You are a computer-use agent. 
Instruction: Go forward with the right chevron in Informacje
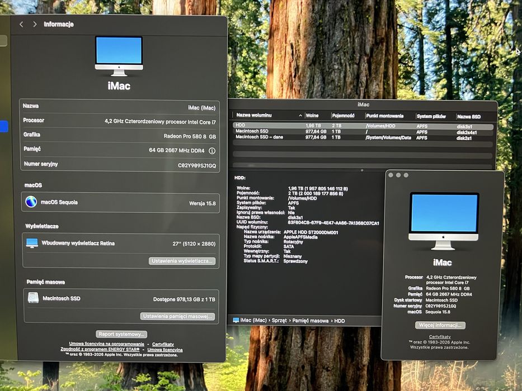[x=35, y=24]
